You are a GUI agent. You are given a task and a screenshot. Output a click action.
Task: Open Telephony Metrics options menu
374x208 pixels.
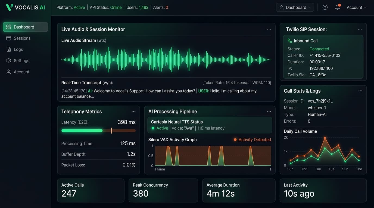click(x=133, y=112)
